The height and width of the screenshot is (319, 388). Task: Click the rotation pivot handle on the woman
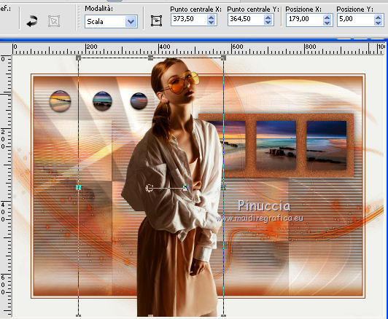pos(149,189)
